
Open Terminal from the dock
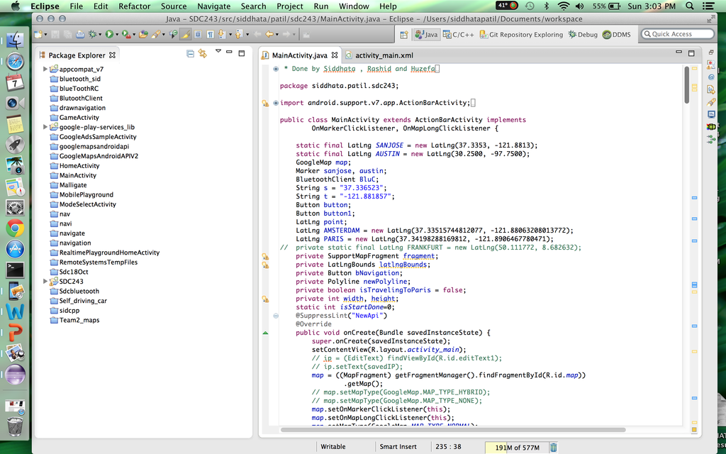pyautogui.click(x=15, y=270)
